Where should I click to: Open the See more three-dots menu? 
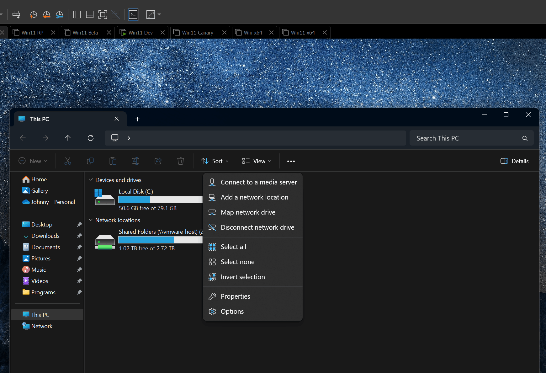pos(291,161)
